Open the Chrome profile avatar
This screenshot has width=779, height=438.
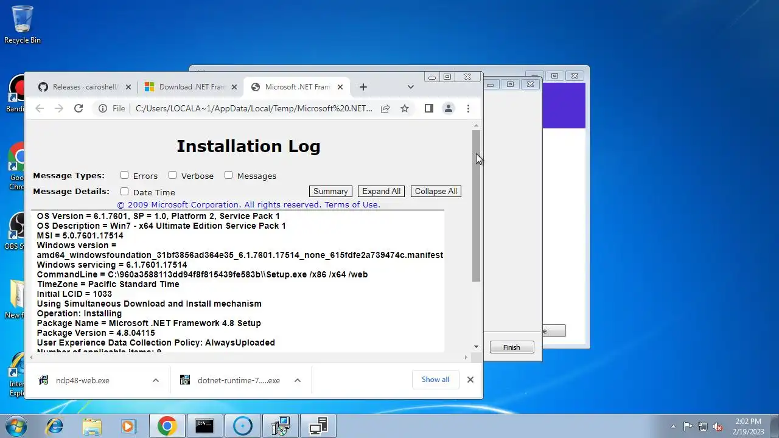click(449, 108)
